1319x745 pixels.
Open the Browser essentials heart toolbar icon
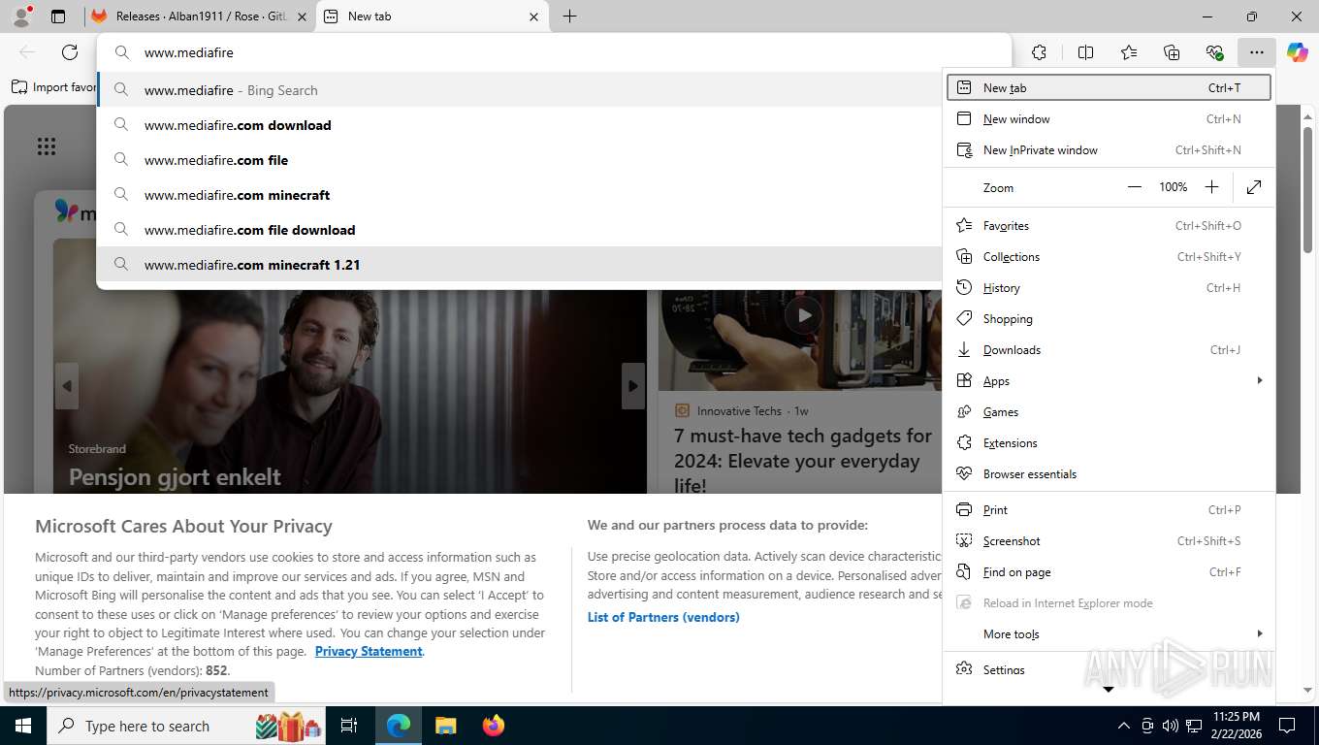[x=1214, y=52]
